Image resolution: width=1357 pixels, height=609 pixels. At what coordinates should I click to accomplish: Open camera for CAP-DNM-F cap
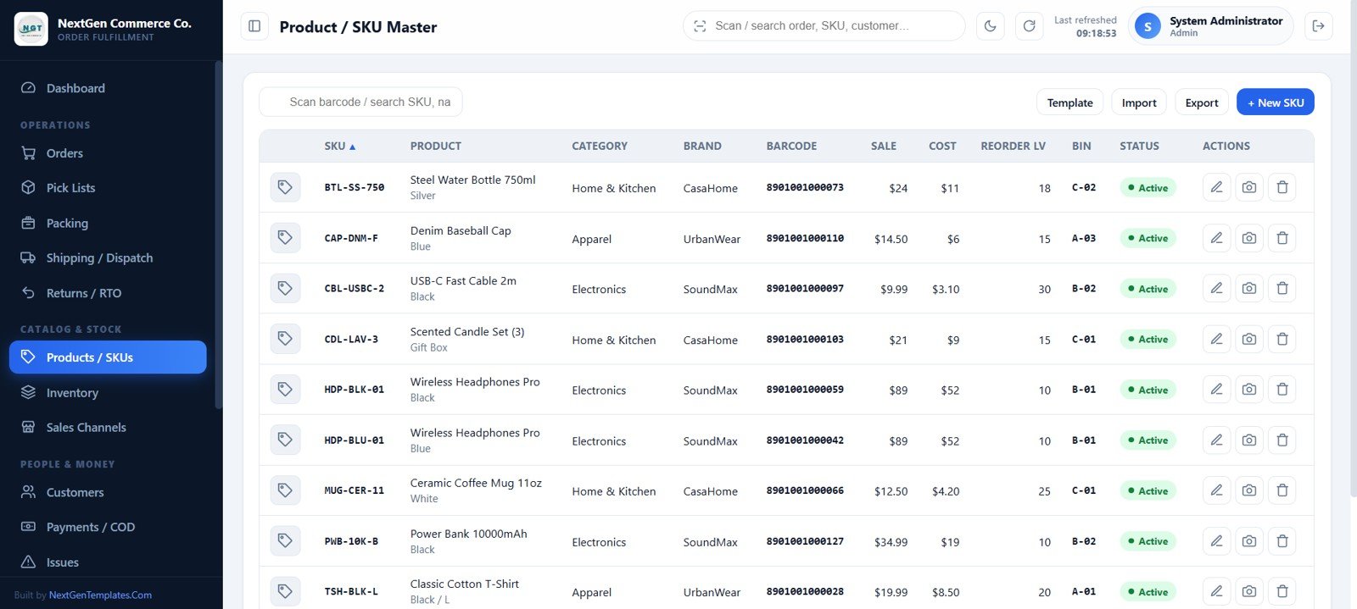click(x=1249, y=238)
